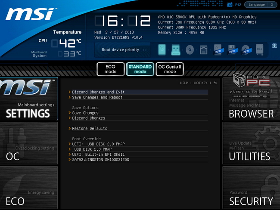Click the Save Options heading

(x=85, y=108)
